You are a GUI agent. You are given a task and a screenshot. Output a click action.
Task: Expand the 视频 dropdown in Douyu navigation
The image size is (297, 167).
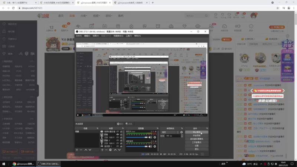96,16
